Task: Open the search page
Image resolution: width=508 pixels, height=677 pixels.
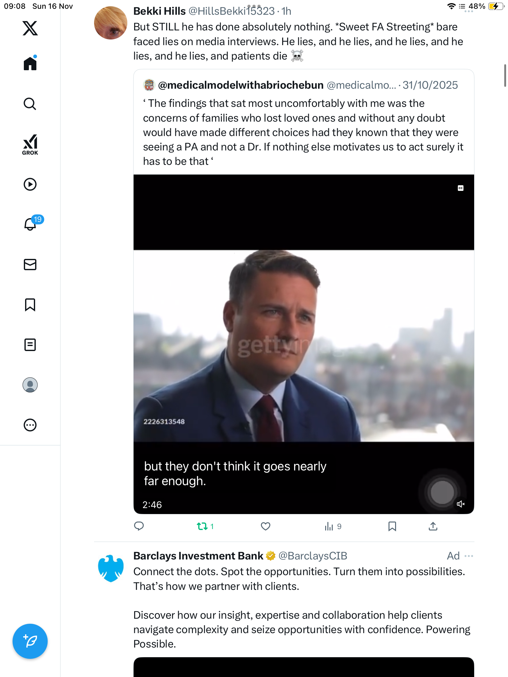Action: (x=30, y=104)
